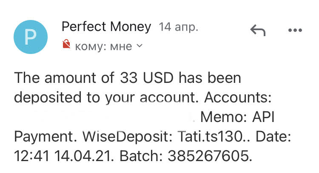The image size is (319, 173).
Task: Show recipients via "кому: мне" label
Action: pos(103,45)
